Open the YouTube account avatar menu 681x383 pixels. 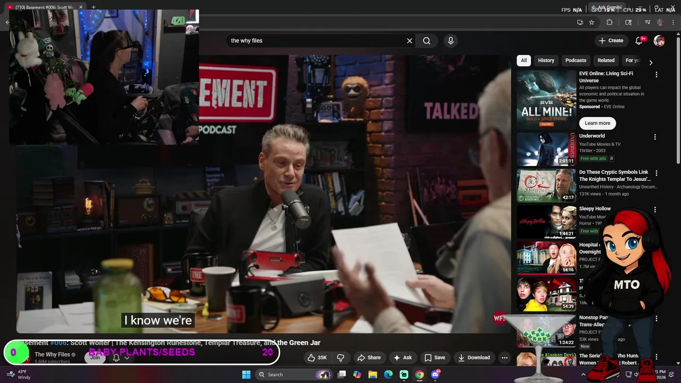coord(659,40)
